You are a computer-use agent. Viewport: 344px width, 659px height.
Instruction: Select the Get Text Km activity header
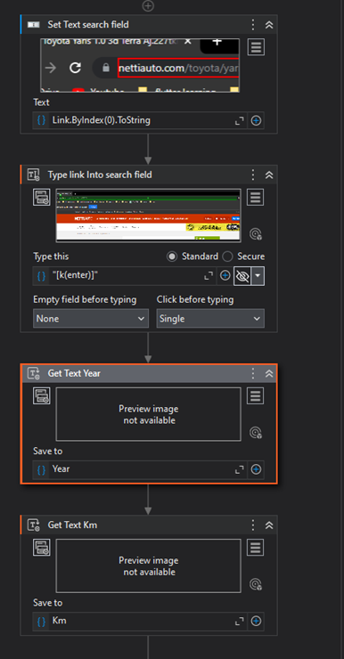click(x=149, y=525)
